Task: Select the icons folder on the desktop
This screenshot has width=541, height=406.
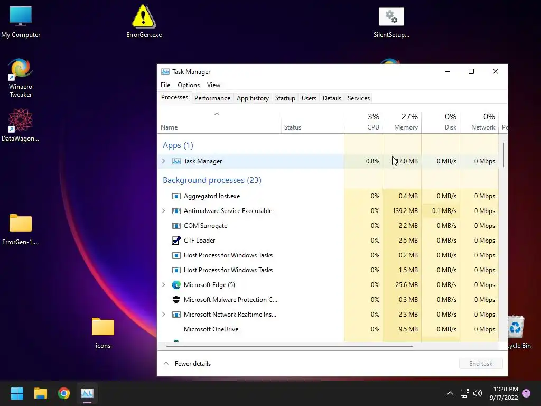Action: 103,333
